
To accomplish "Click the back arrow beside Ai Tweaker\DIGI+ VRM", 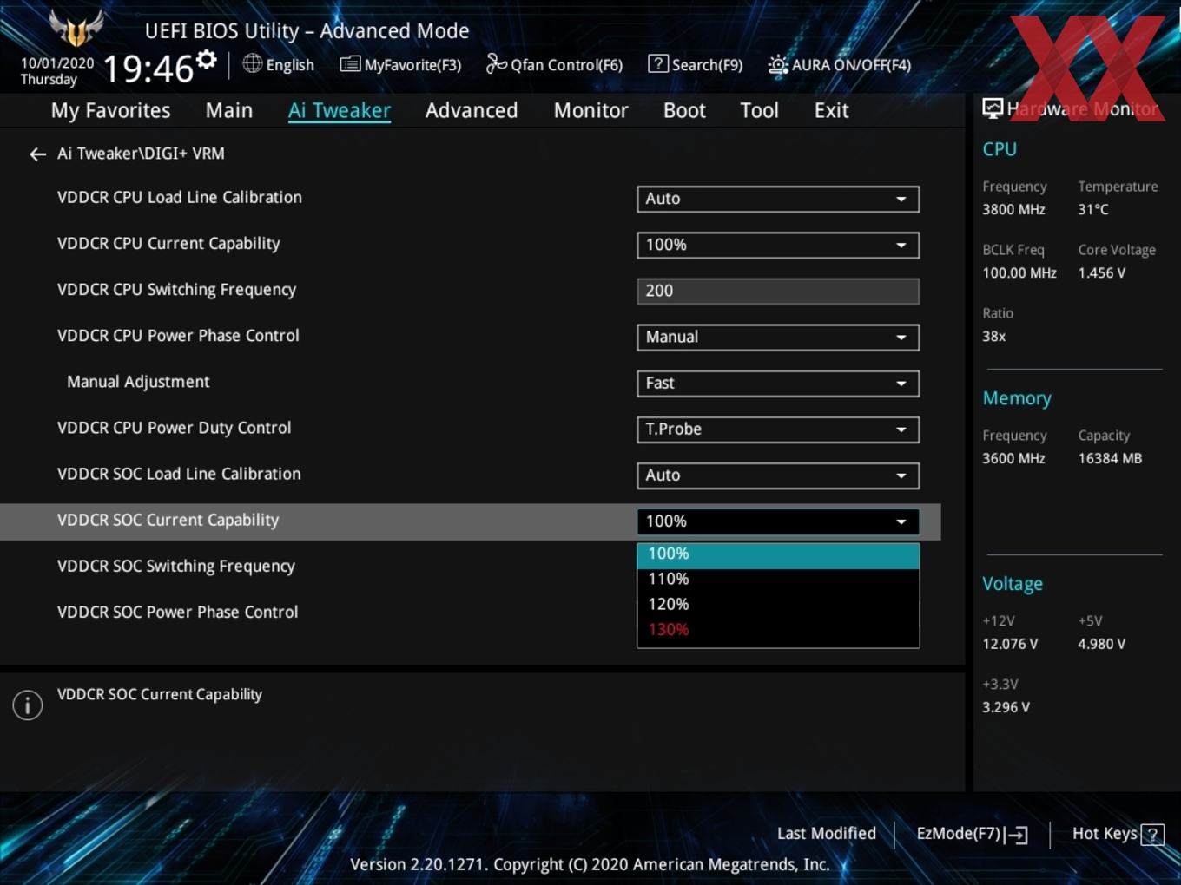I will (37, 154).
